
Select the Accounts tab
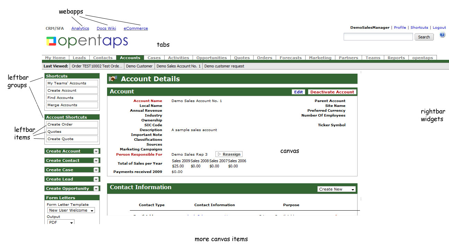(130, 58)
